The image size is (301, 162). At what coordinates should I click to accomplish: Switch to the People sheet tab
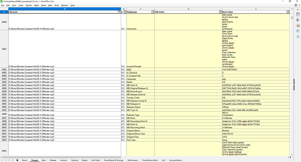(x=85, y=160)
